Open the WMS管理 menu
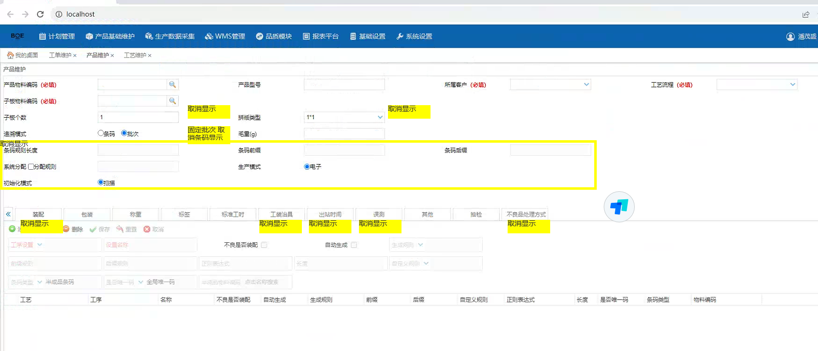 225,36
